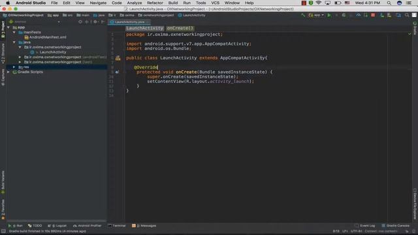Click the Wi-Fi icon in menu bar
The height and width of the screenshot is (235, 418).
click(x=319, y=3)
